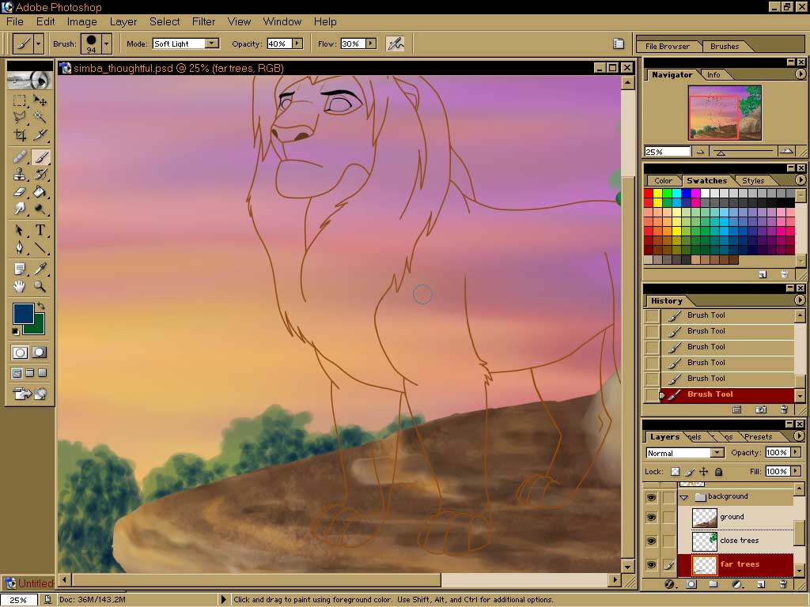Hide the ground layer
810x607 pixels.
651,517
